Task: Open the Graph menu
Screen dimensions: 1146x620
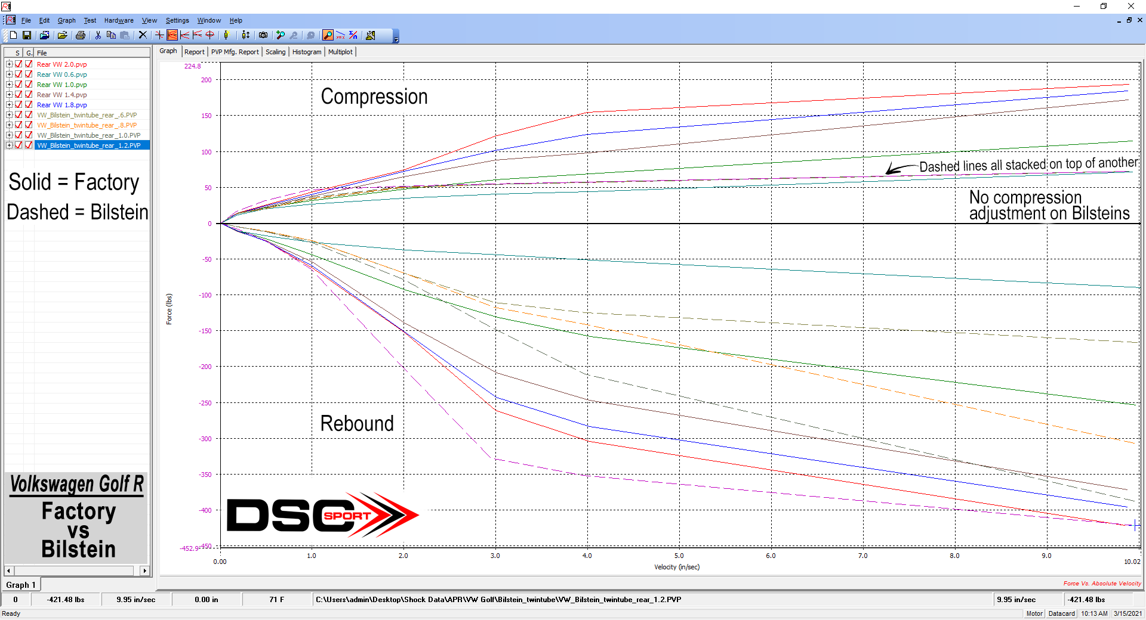Action: pos(67,20)
